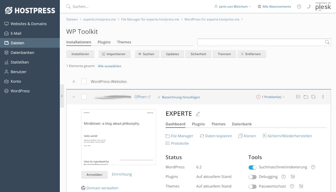Open the help question mark icon in header
The image size is (336, 192).
[x=299, y=7]
